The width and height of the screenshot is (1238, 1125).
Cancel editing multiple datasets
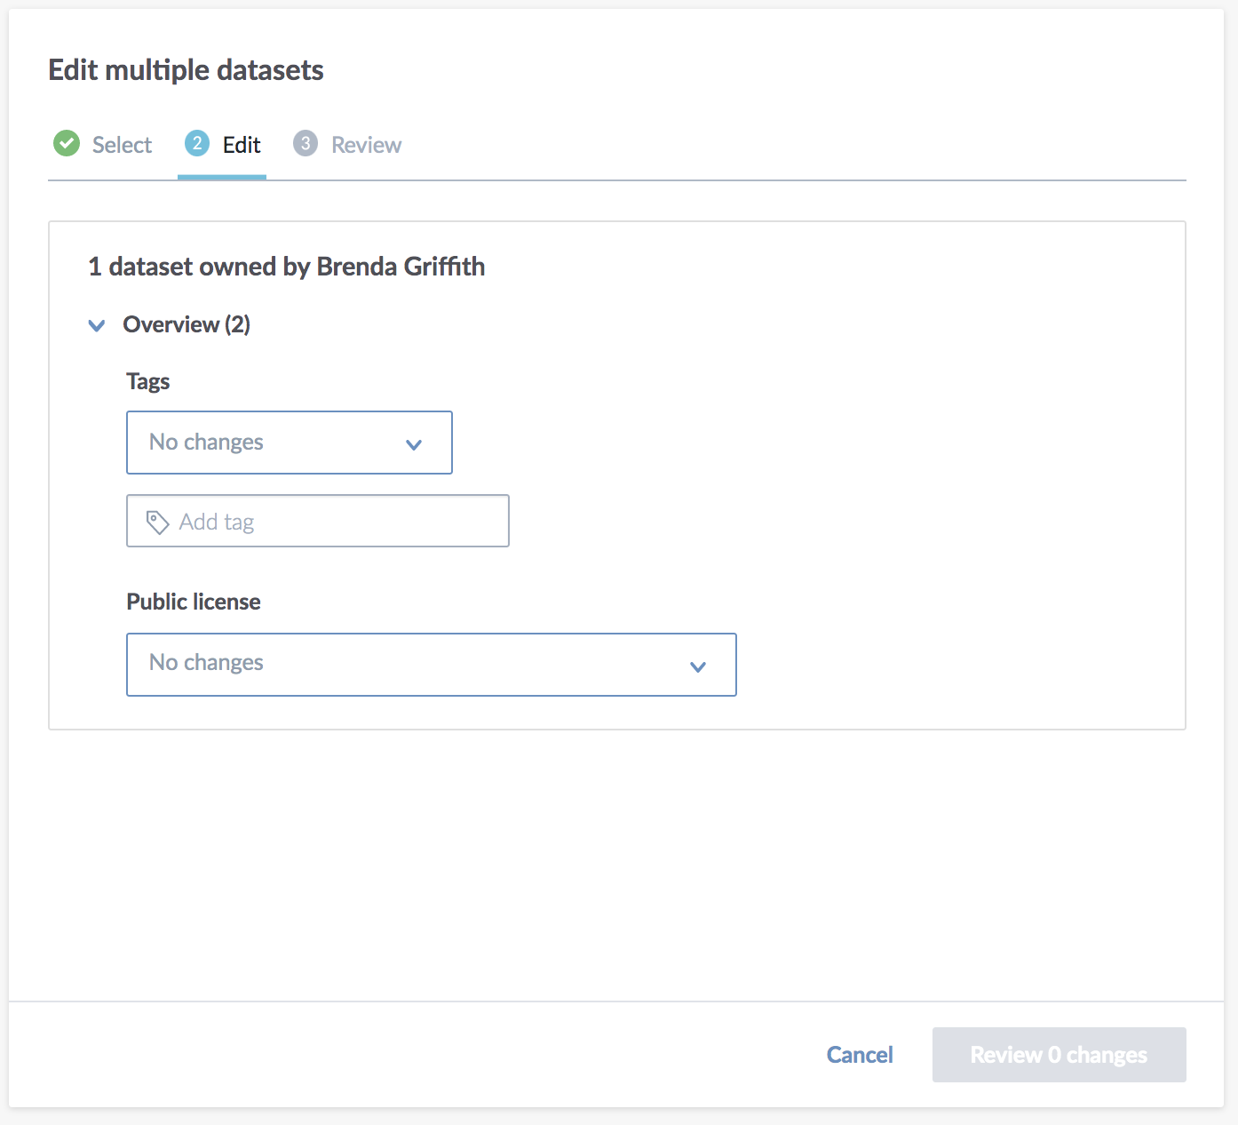point(860,1055)
